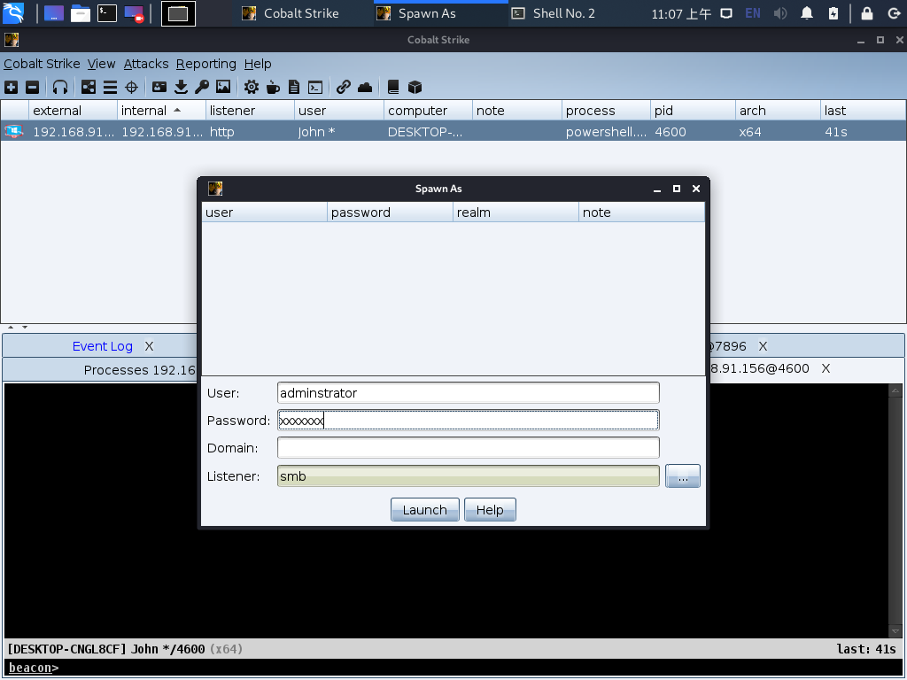Viewport: 907px width, 680px height.
Task: Switch to the Event Log tab
Action: [x=103, y=346]
